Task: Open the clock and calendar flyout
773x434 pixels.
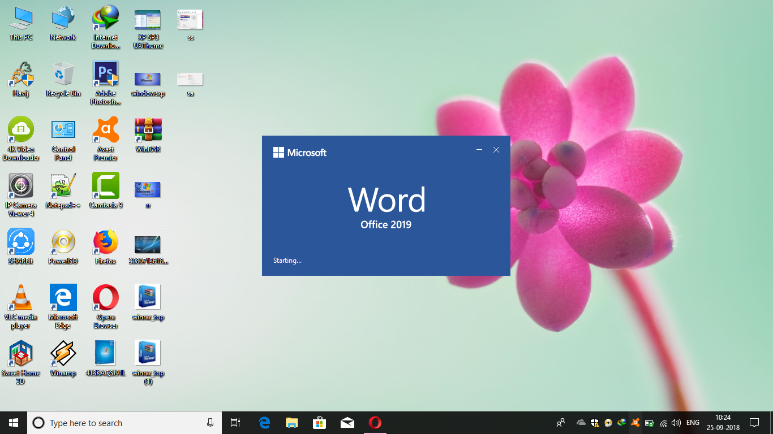Action: click(x=723, y=423)
